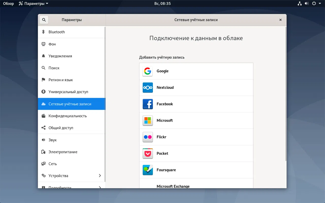Open the system menu dropdown arrow
325x203 pixels.
pos(319,4)
